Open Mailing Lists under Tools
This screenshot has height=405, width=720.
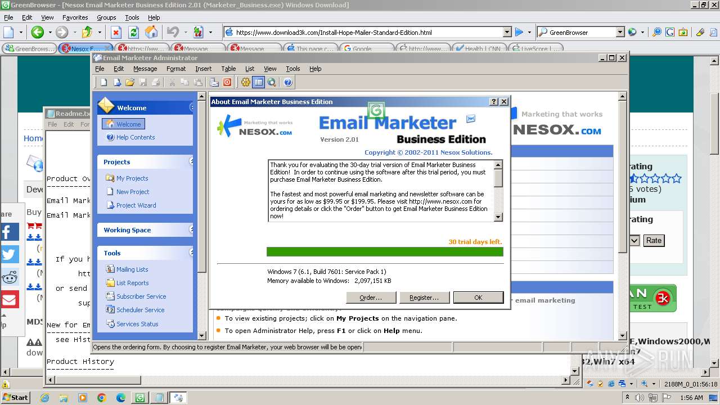[132, 269]
